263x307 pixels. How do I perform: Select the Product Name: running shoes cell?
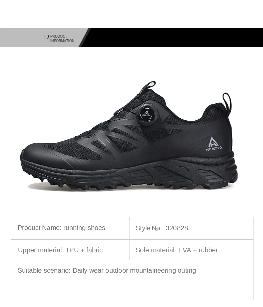pyautogui.click(x=70, y=228)
